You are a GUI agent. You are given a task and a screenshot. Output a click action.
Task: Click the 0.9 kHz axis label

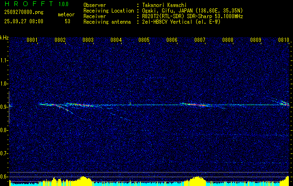[4, 107]
